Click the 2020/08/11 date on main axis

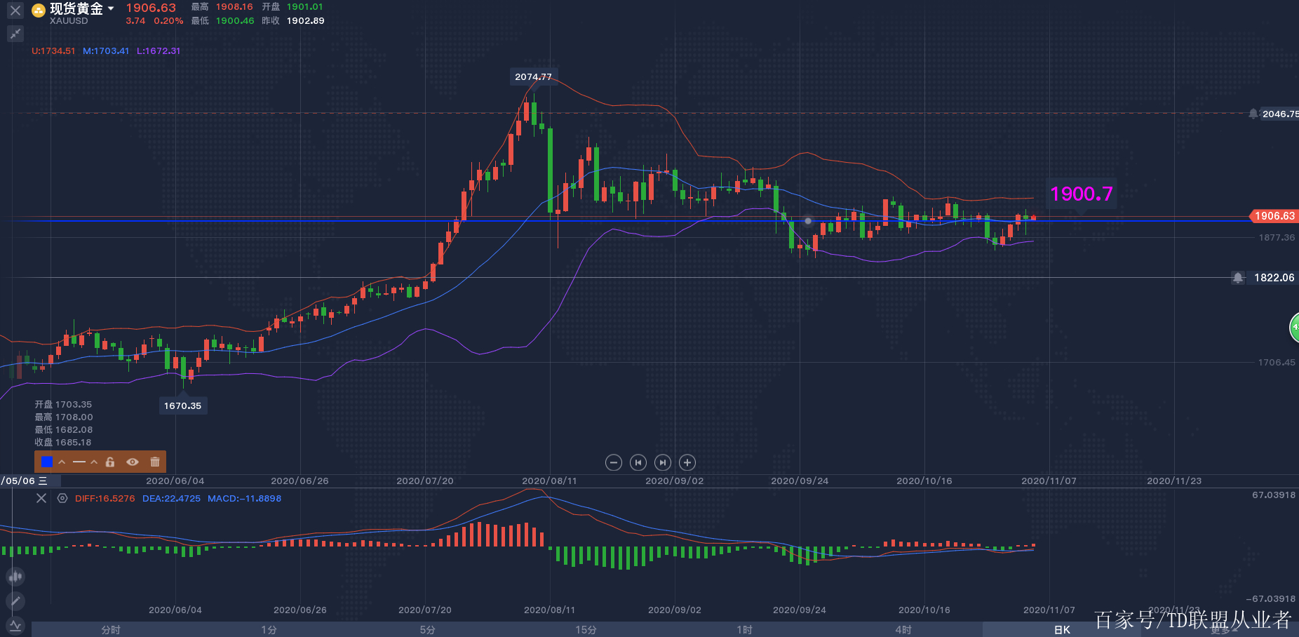pyautogui.click(x=549, y=481)
